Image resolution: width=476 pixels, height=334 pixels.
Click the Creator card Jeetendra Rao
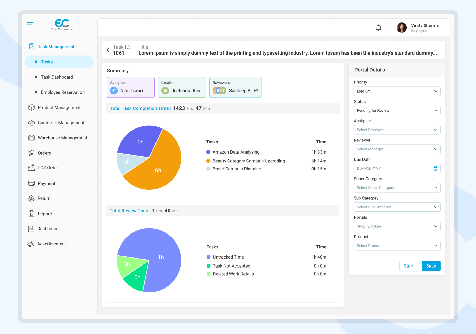(182, 87)
